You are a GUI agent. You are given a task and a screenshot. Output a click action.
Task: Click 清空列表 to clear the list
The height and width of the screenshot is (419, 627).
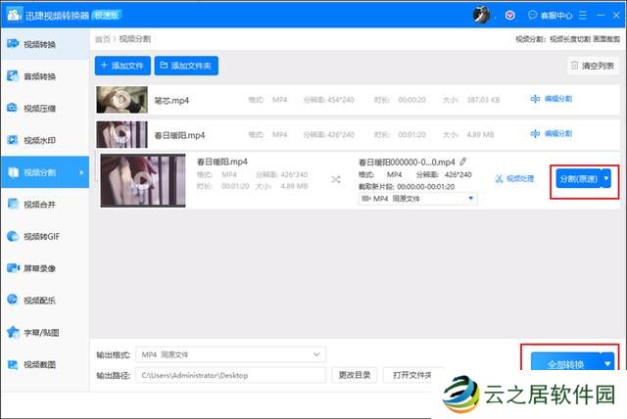(x=593, y=66)
